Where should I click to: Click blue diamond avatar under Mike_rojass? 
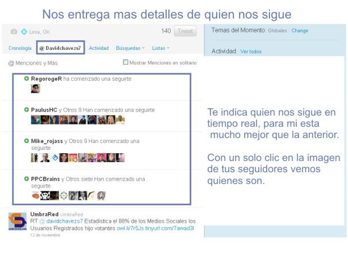point(55,158)
